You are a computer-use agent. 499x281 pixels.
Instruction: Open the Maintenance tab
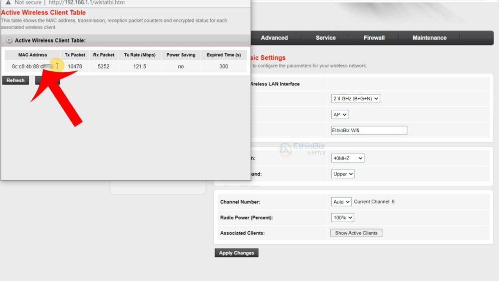pos(429,38)
